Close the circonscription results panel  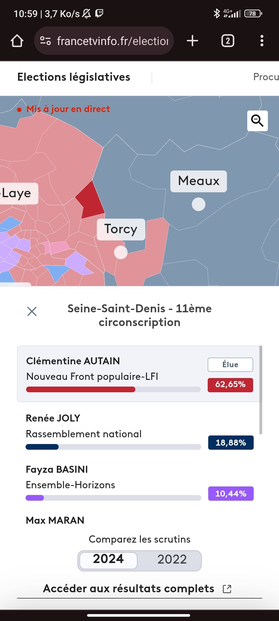pos(32,311)
